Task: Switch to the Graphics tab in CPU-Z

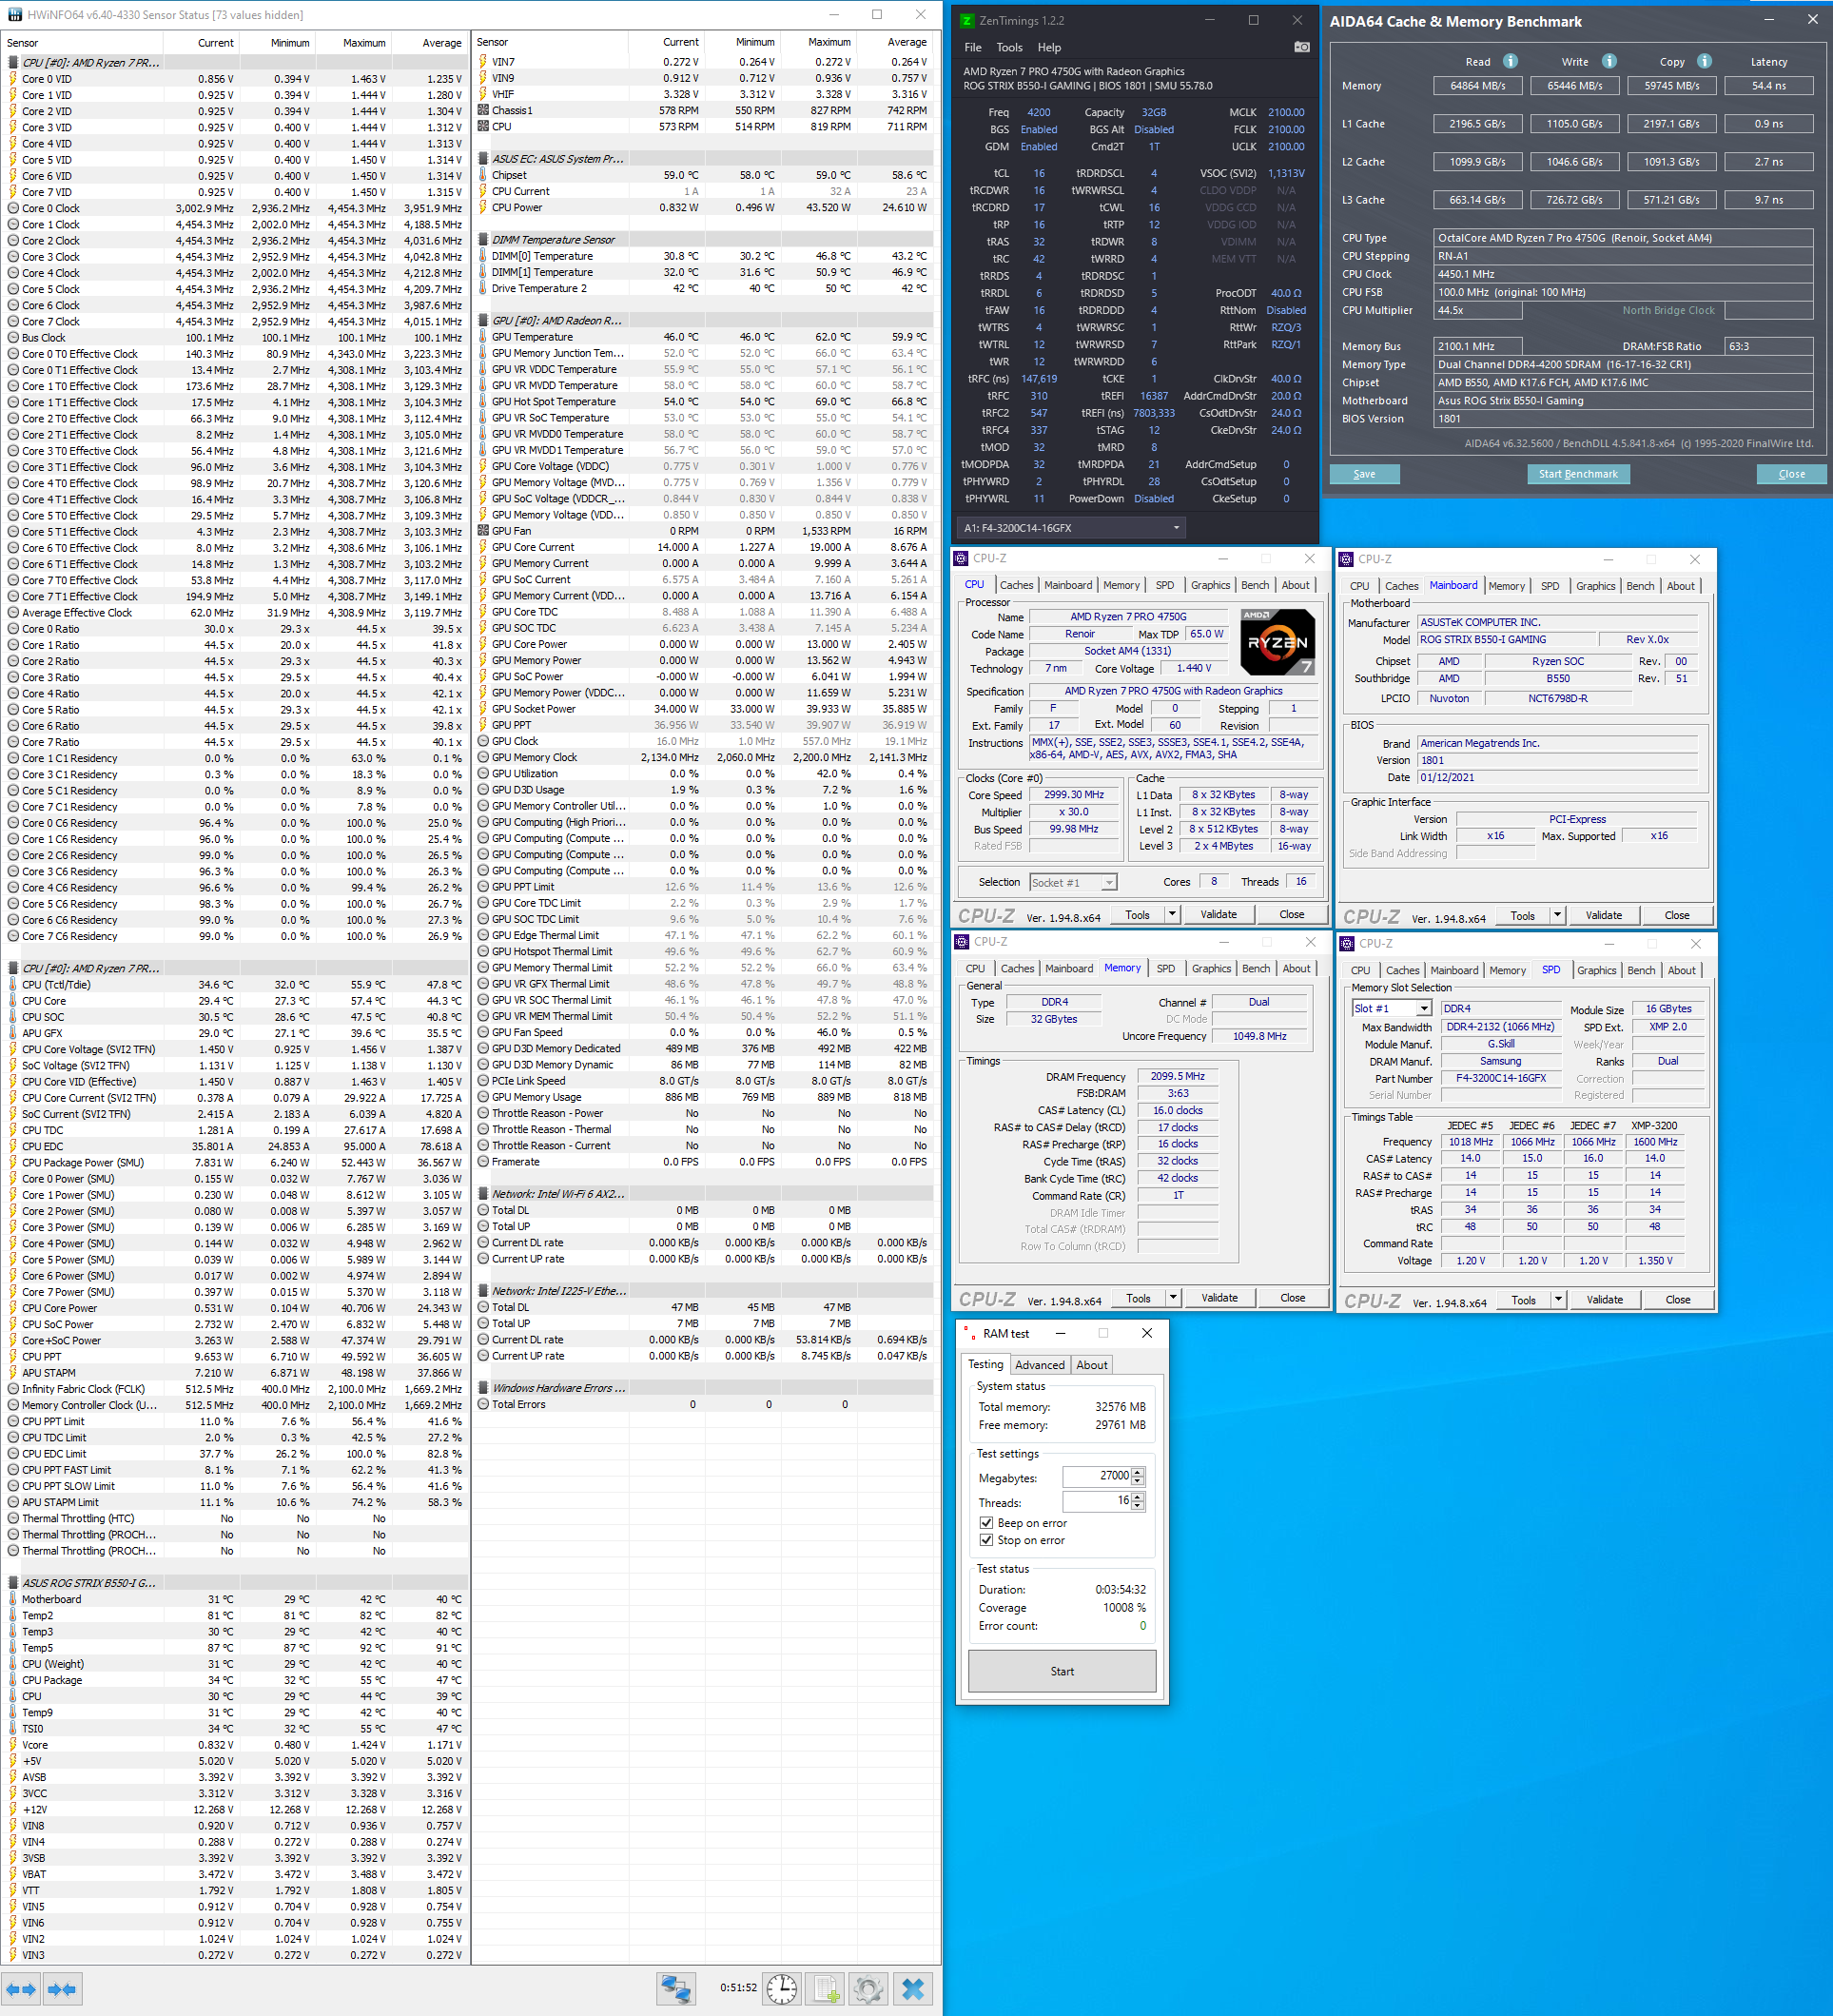Action: tap(1210, 585)
